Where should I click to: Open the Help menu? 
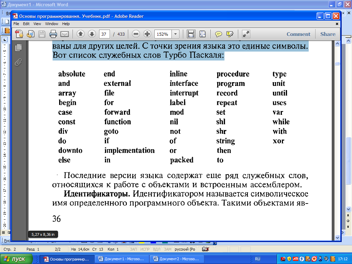[66, 24]
